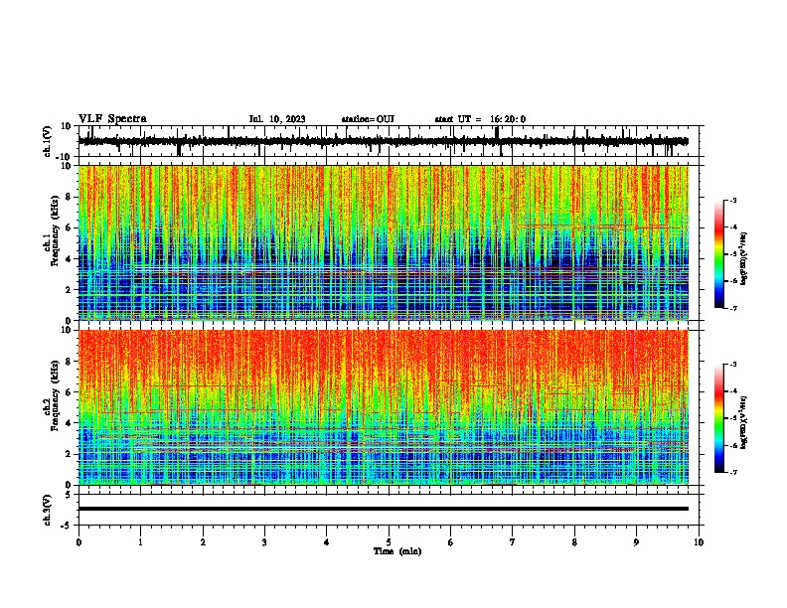
Task: Click the log(PSD) label beside ch.2 colorbar
Action: coord(744,422)
